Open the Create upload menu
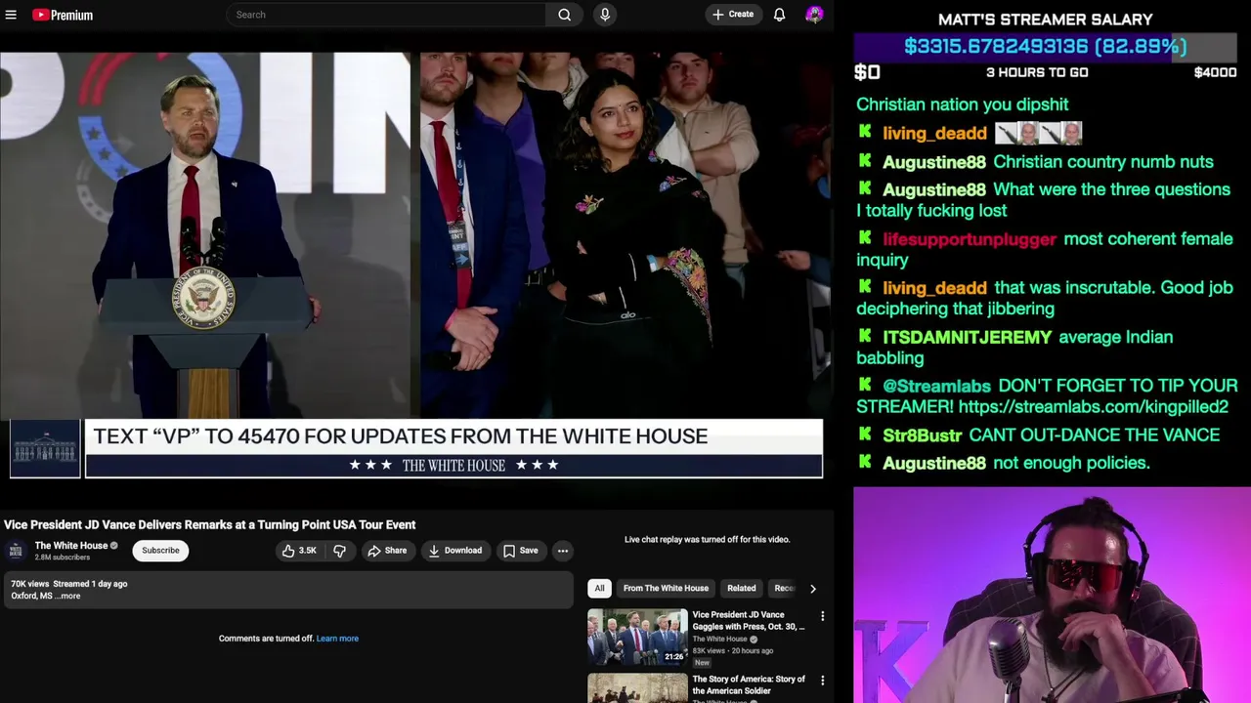 pyautogui.click(x=733, y=15)
